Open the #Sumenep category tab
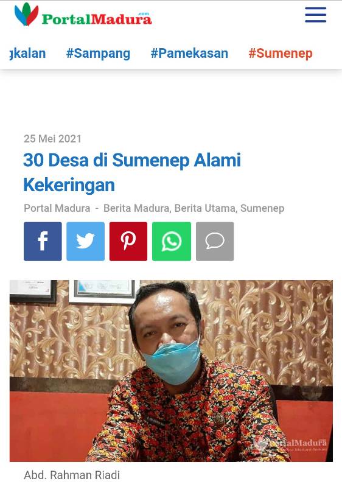 click(281, 53)
